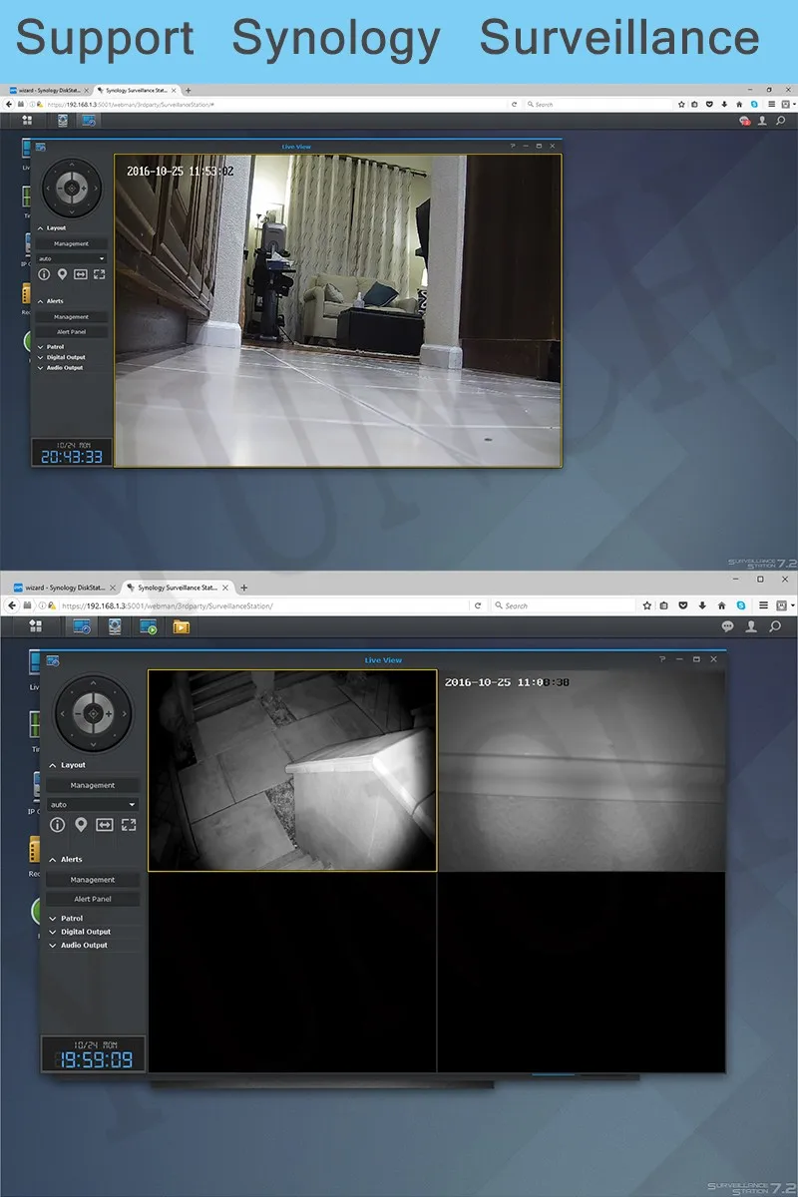The image size is (798, 1197).
Task: Open the user account icon in the upper DSM taskbar
Action: [x=763, y=121]
